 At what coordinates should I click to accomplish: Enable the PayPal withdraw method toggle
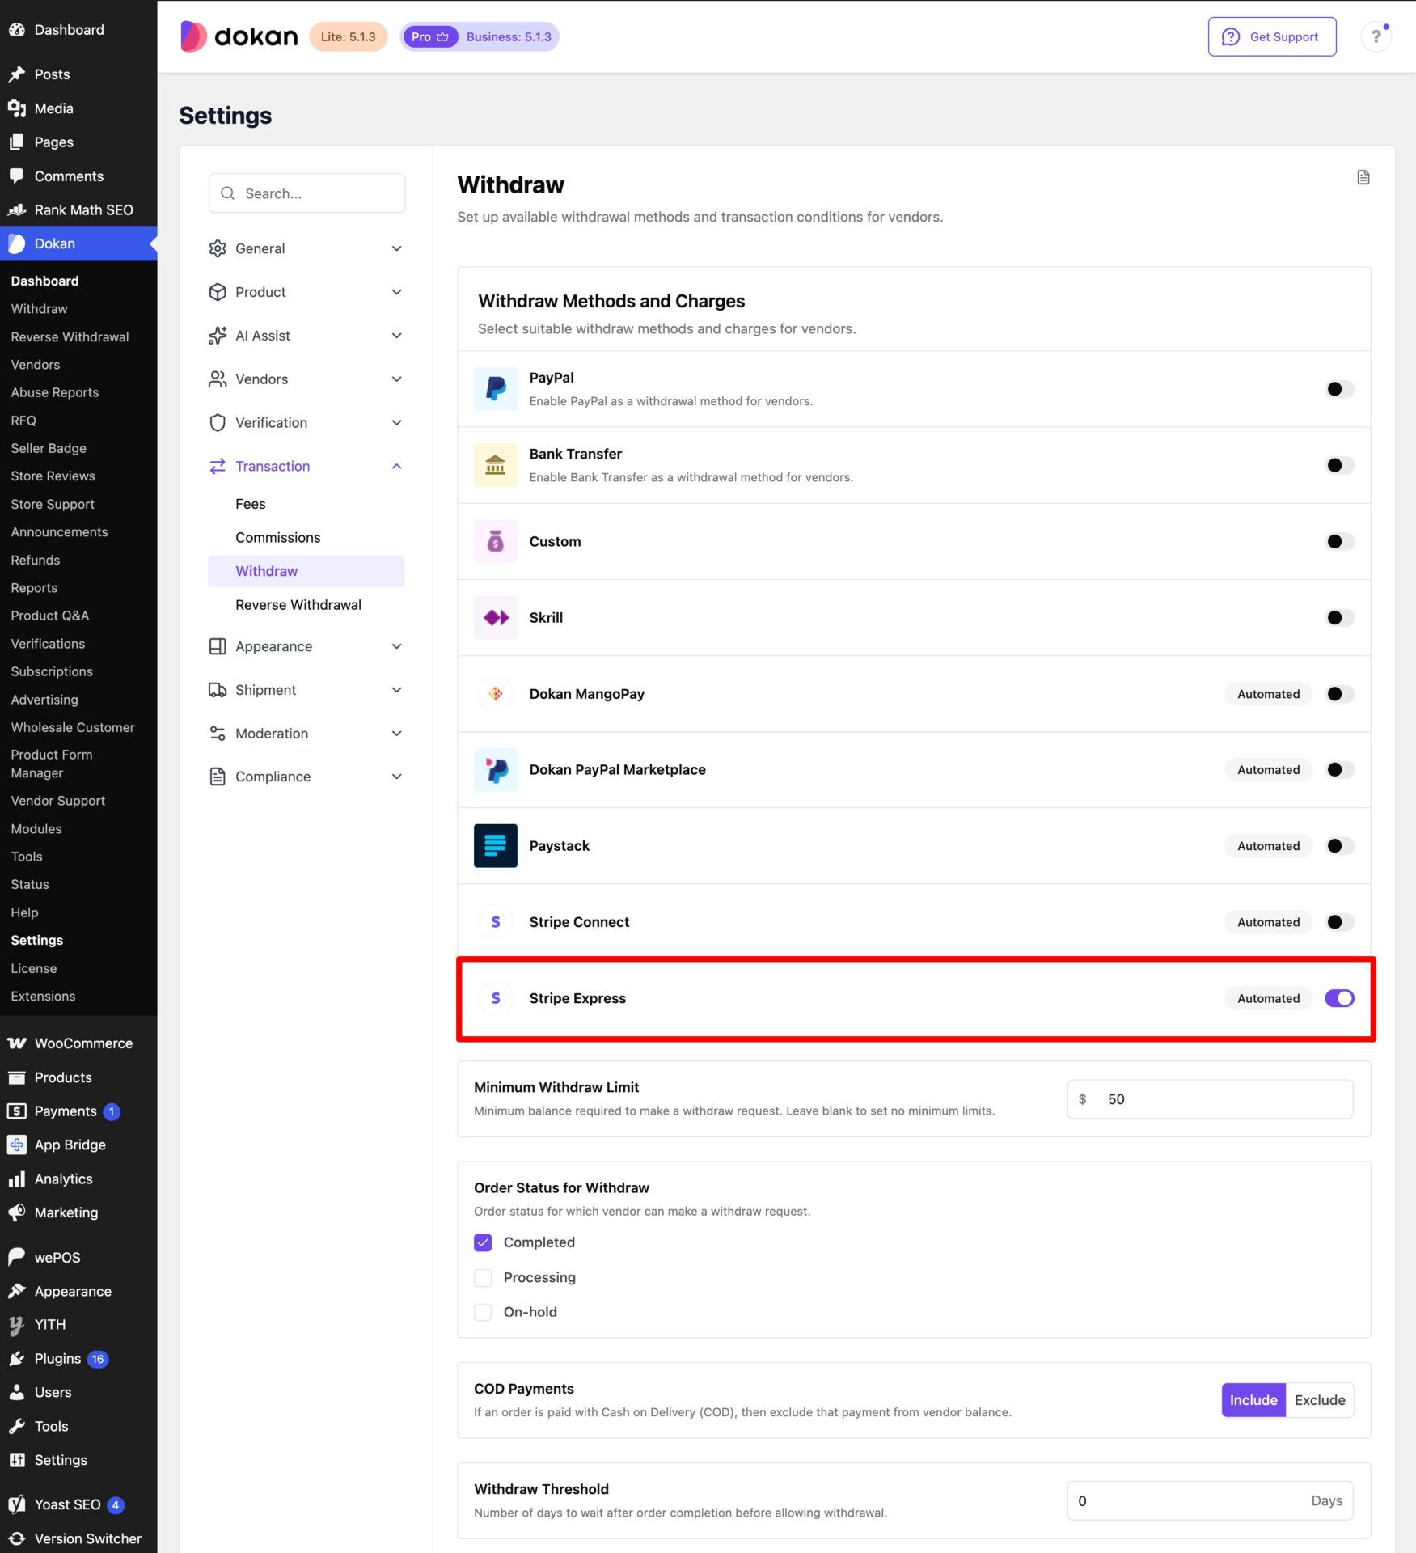1339,389
